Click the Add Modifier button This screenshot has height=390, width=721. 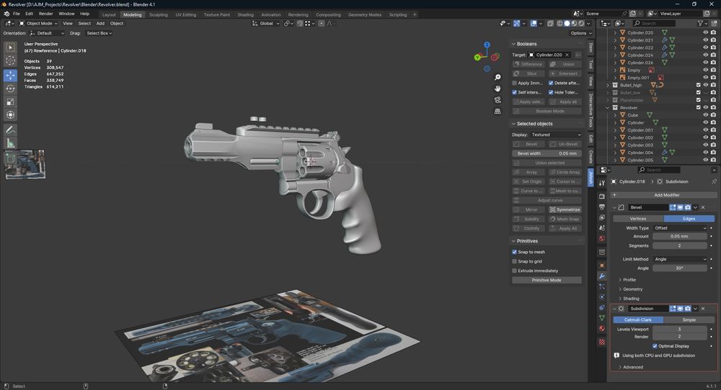(663, 195)
